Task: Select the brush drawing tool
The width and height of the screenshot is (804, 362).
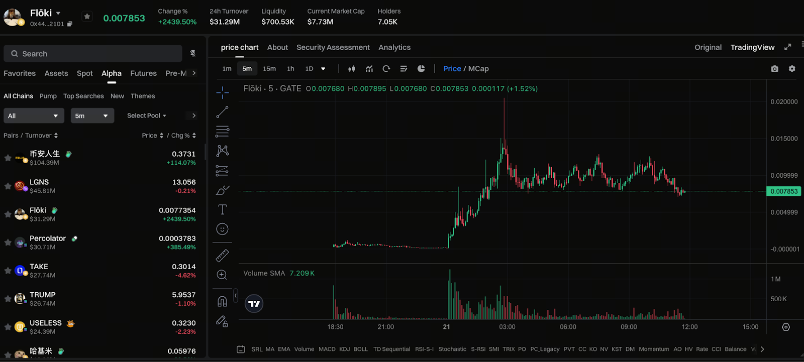Action: tap(222, 190)
